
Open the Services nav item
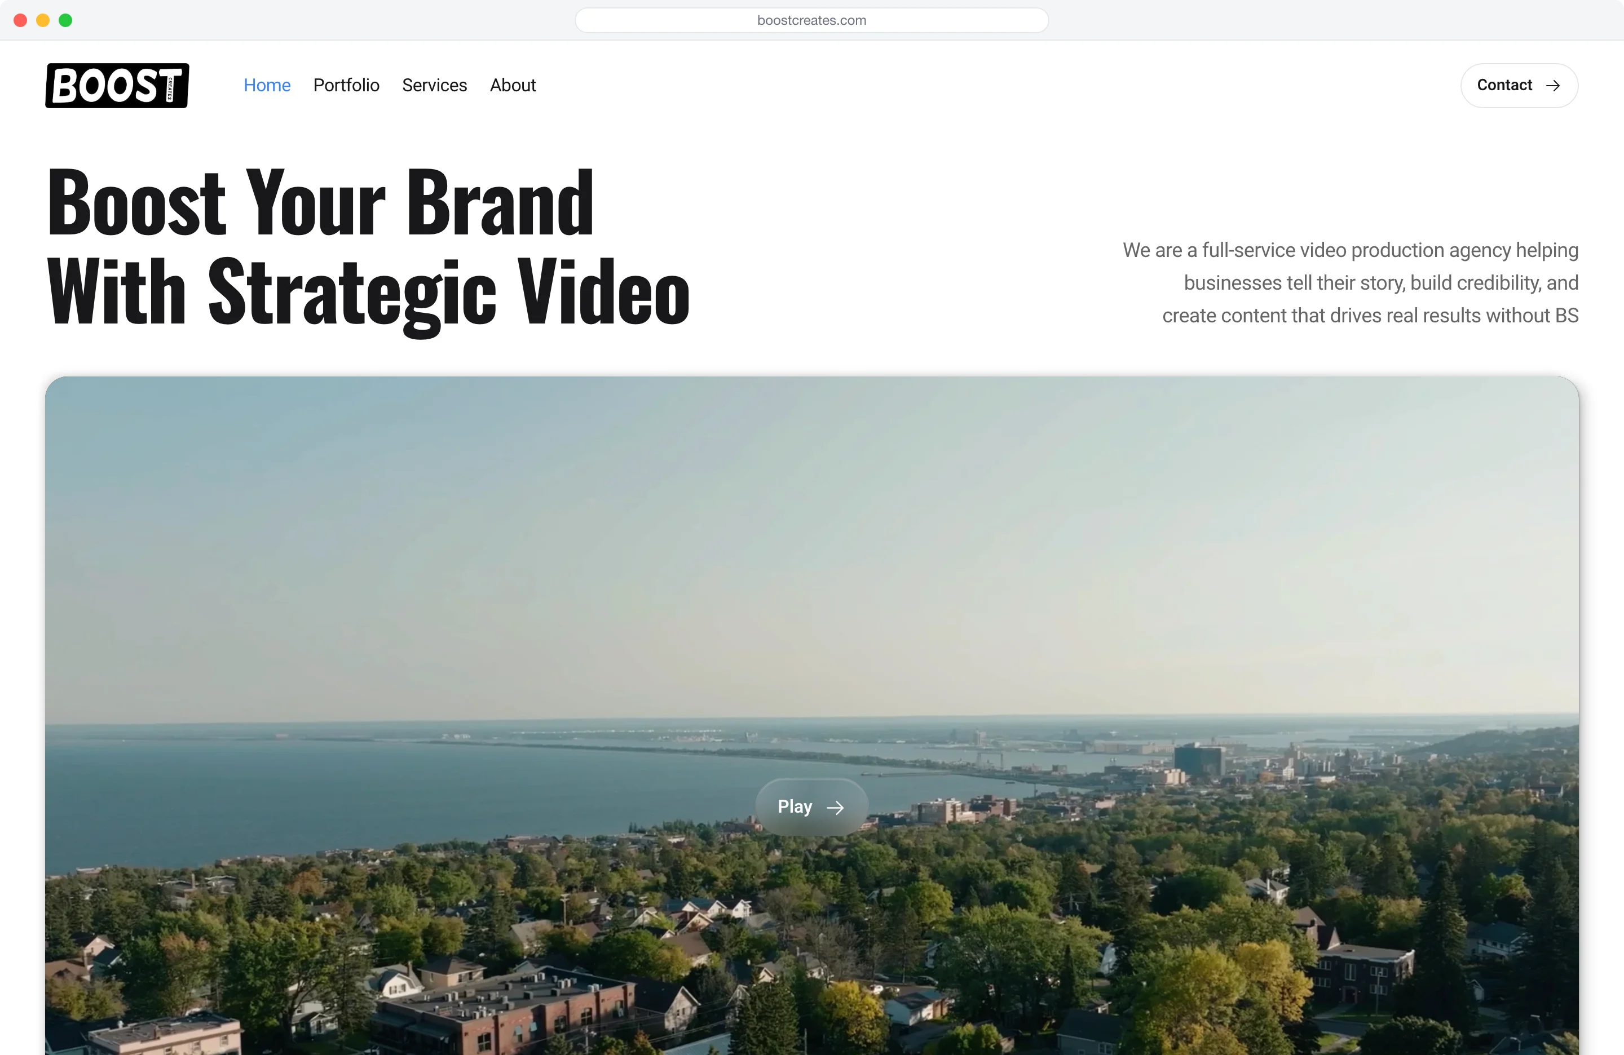pos(435,85)
